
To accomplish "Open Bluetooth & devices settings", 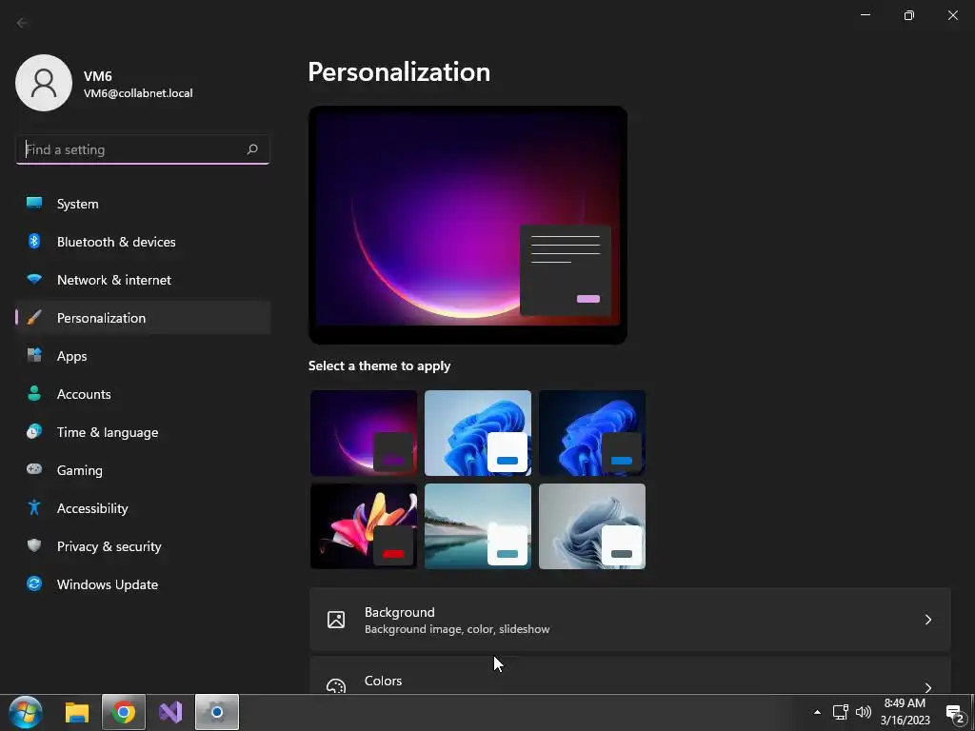I will coord(143,242).
